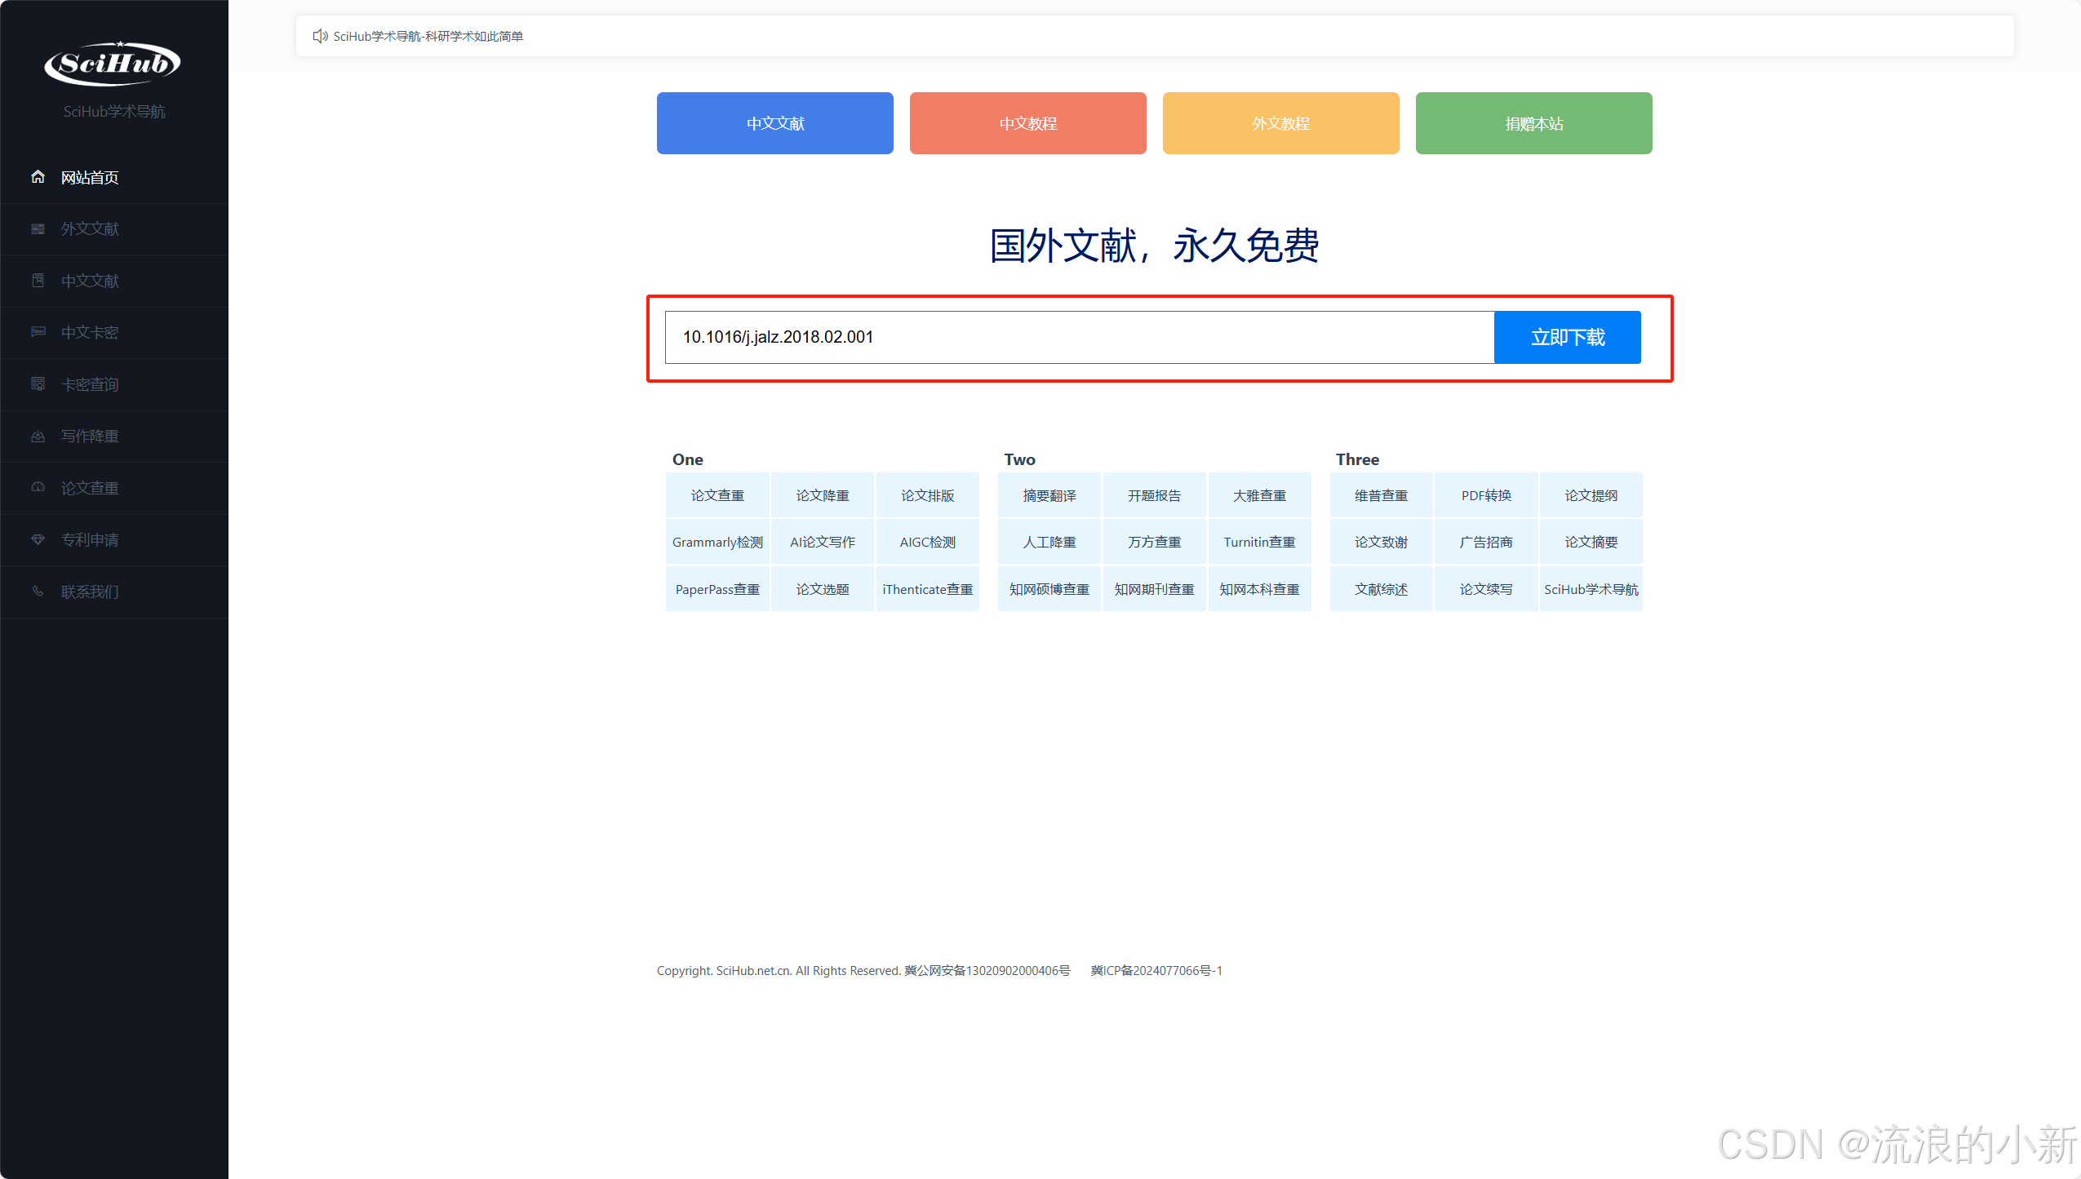Click the 冀ICP备2024077066号-1 footer link

(1156, 970)
